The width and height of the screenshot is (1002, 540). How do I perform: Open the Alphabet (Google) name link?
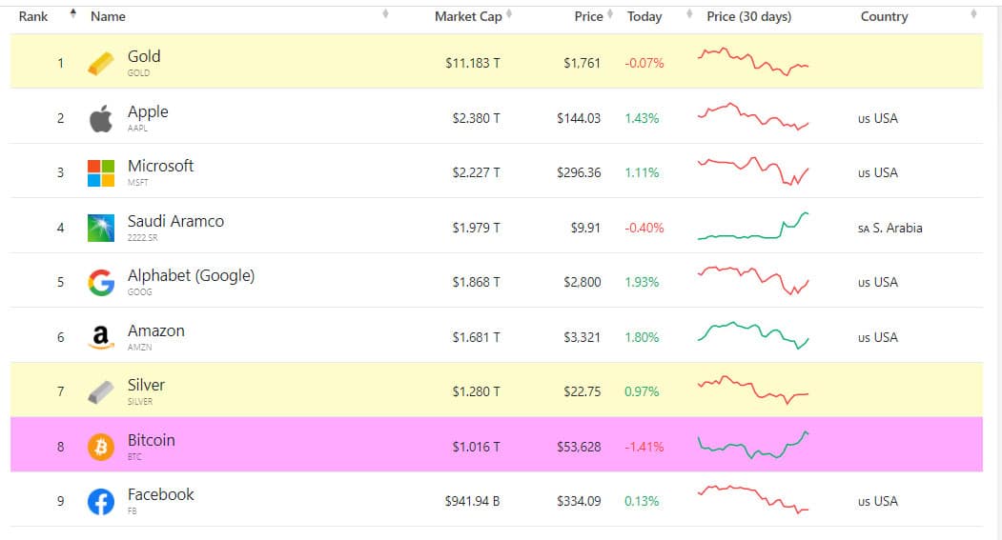click(x=191, y=276)
